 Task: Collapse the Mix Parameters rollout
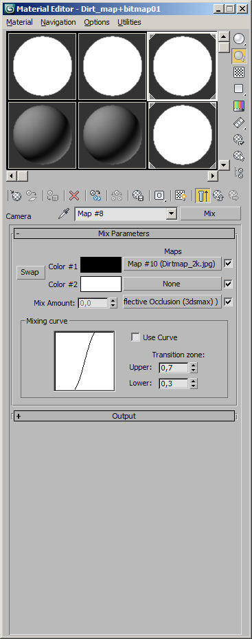[124, 233]
